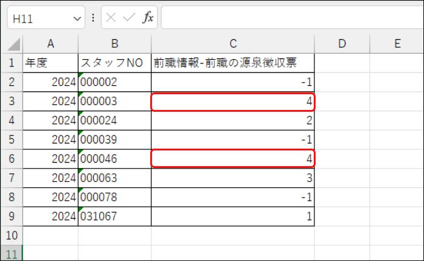Image resolution: width=424 pixels, height=261 pixels.
Task: Click inside the formula bar input
Action: [293, 18]
